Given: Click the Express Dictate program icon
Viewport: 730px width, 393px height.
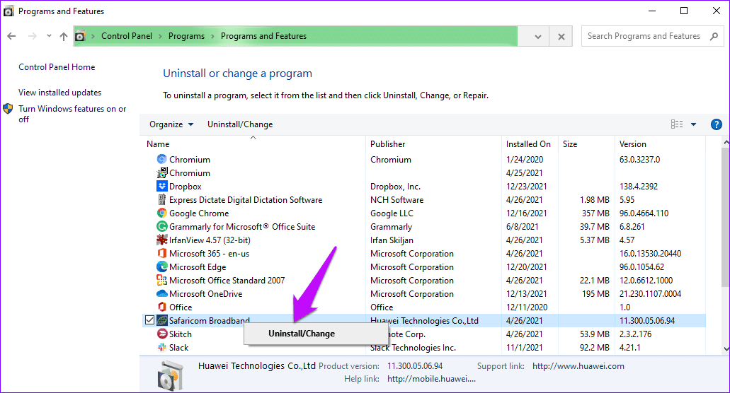Looking at the screenshot, I should [161, 200].
